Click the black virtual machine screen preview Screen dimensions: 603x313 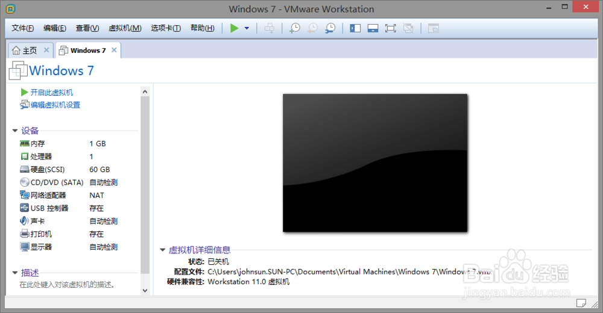(375, 163)
